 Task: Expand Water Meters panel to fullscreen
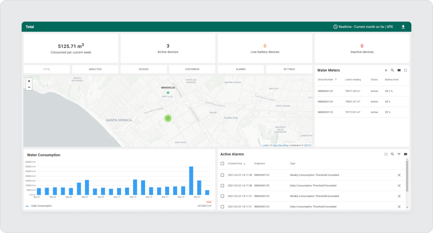pos(405,70)
